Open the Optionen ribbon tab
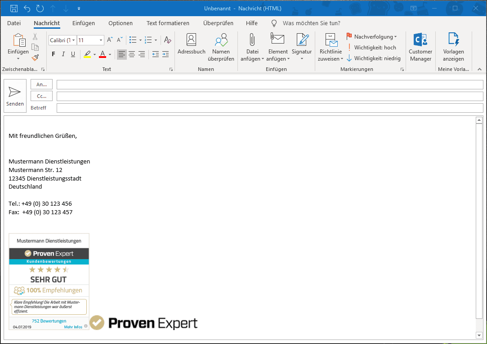 [x=120, y=23]
